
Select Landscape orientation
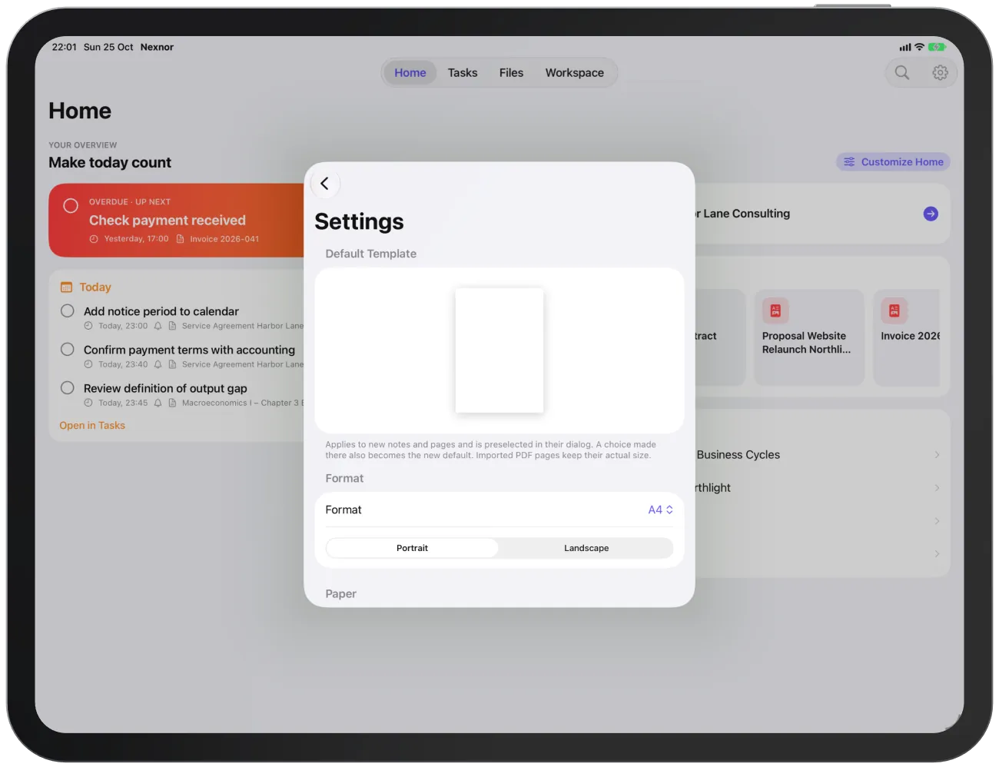[x=586, y=548]
